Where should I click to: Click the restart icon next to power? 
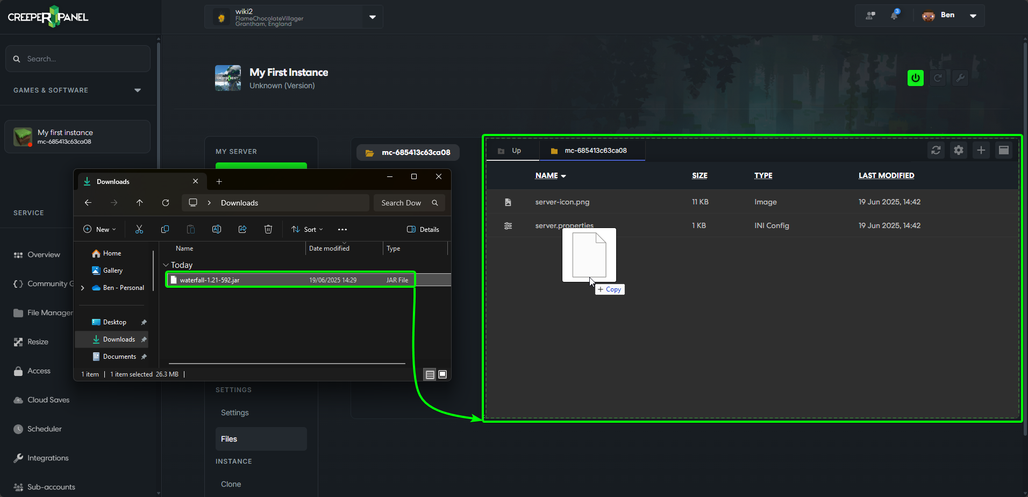tap(938, 78)
